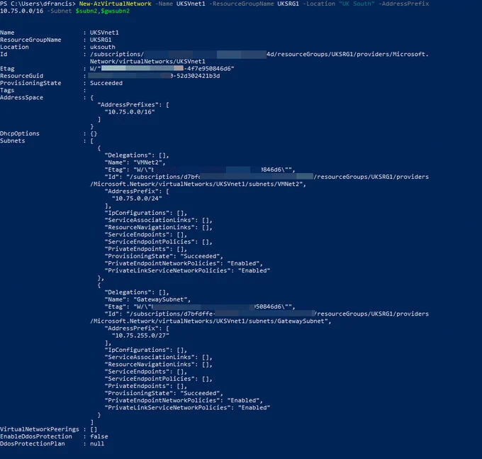Select the "10.75.0.0/16" address prefix value
The height and width of the screenshot is (459, 482).
(x=130, y=112)
